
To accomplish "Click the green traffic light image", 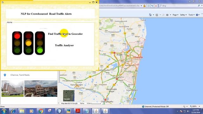I will pos(40,43).
